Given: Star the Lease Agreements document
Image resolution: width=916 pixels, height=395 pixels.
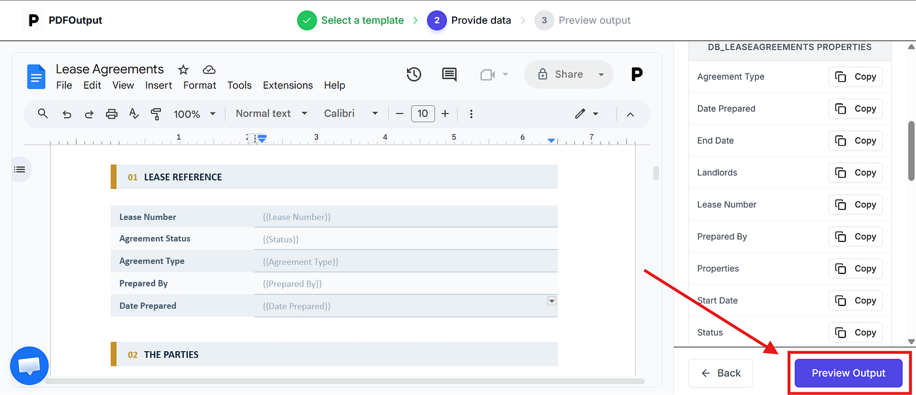Looking at the screenshot, I should (184, 69).
